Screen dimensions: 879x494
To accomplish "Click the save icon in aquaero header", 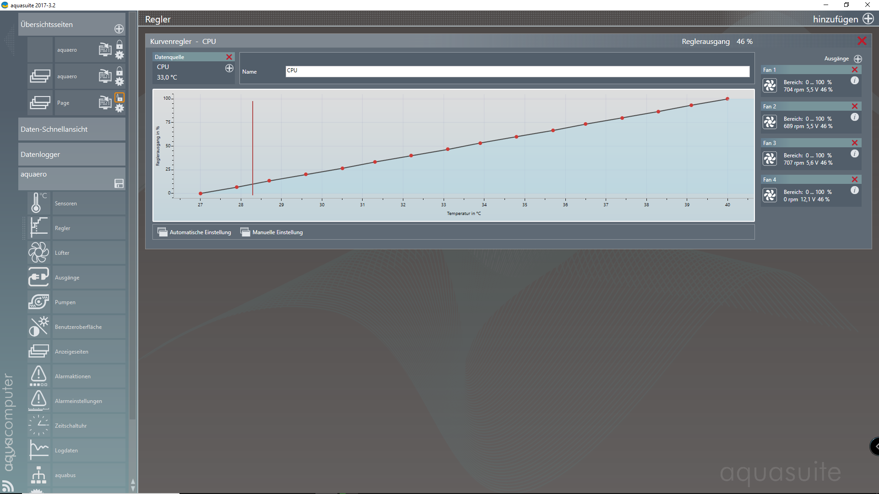I will 119,183.
